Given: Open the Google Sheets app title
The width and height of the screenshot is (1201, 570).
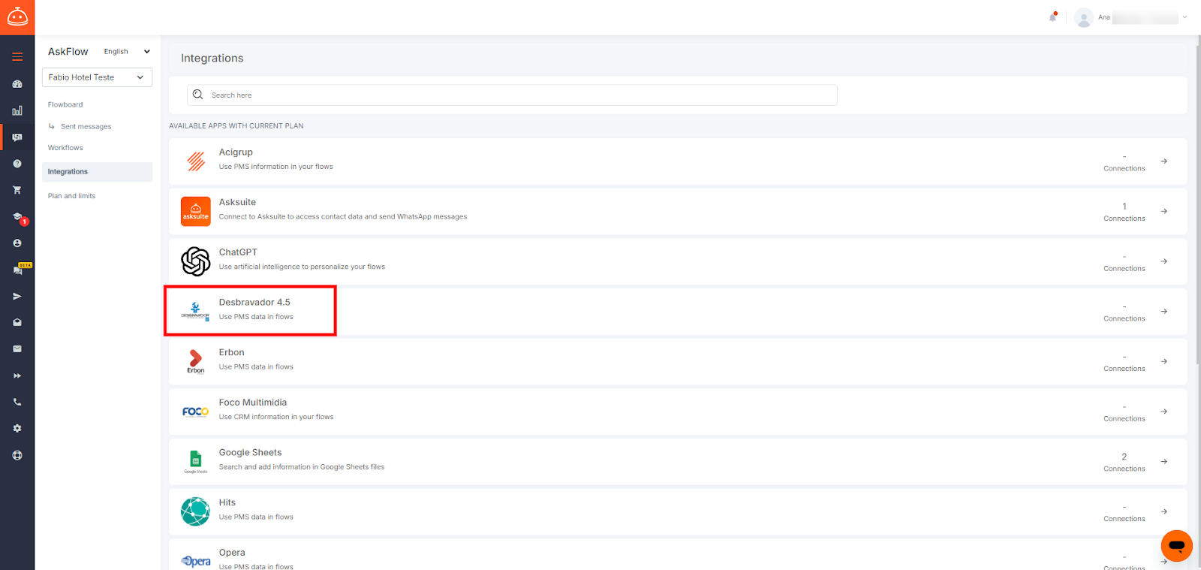Looking at the screenshot, I should pos(250,453).
